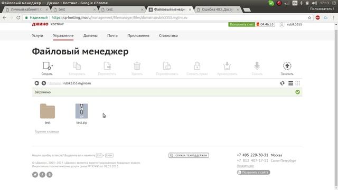Screen dimensions: 338x190
Task: Click the Копировать (copy) toolbar icon
Action: [77, 66]
